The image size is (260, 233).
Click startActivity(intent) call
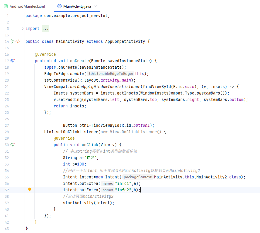pos(88,203)
